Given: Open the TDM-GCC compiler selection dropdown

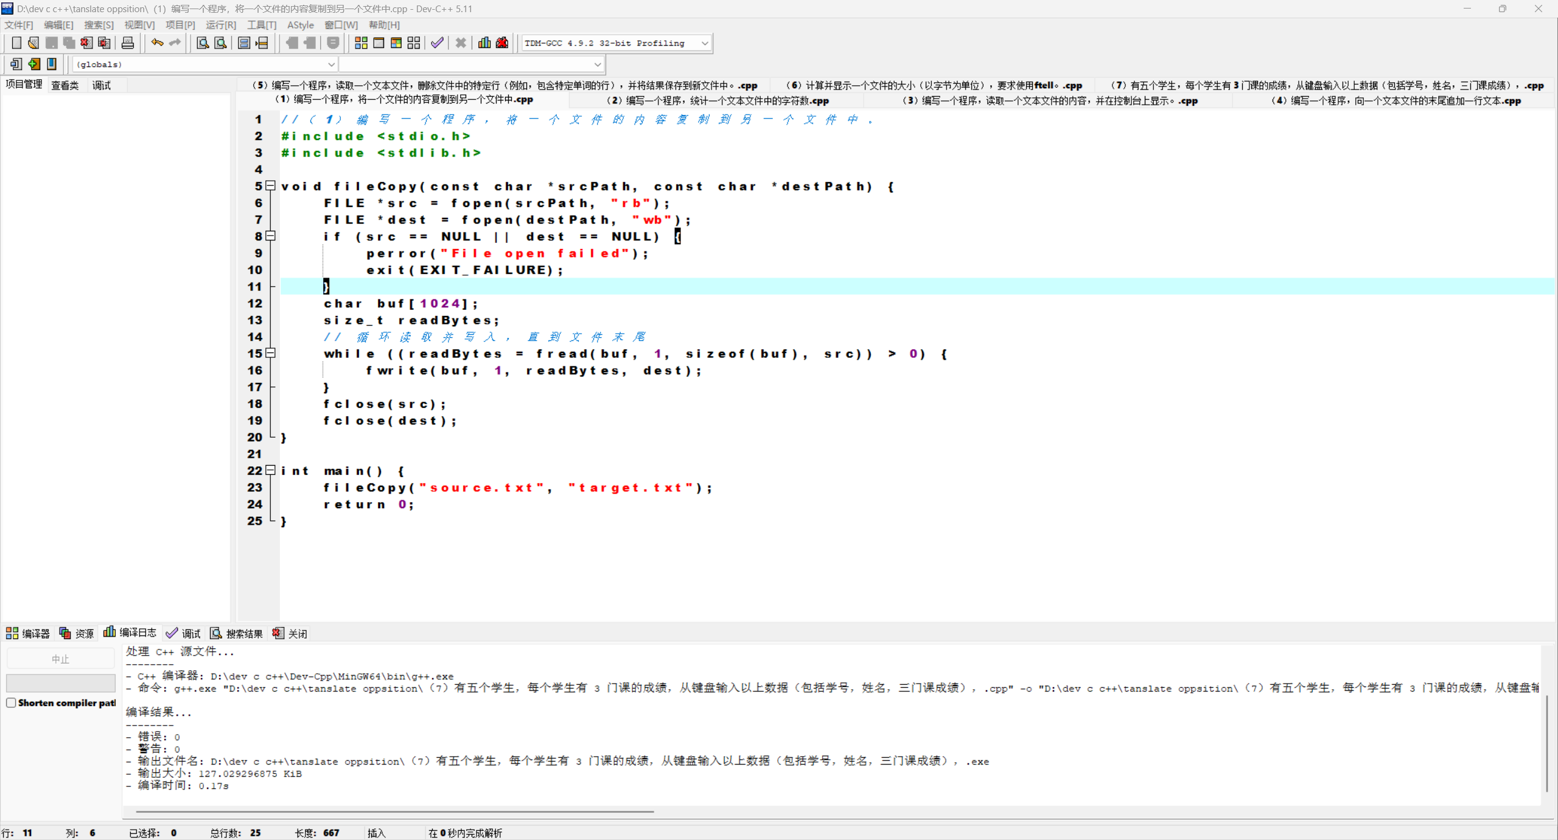Looking at the screenshot, I should (x=704, y=43).
